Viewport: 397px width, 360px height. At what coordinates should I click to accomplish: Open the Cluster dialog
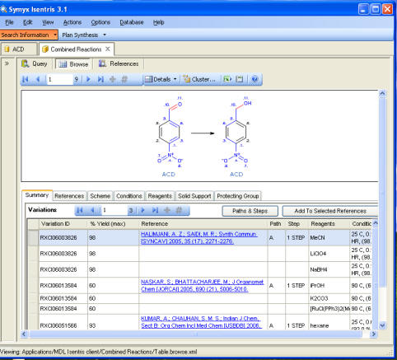coord(199,79)
